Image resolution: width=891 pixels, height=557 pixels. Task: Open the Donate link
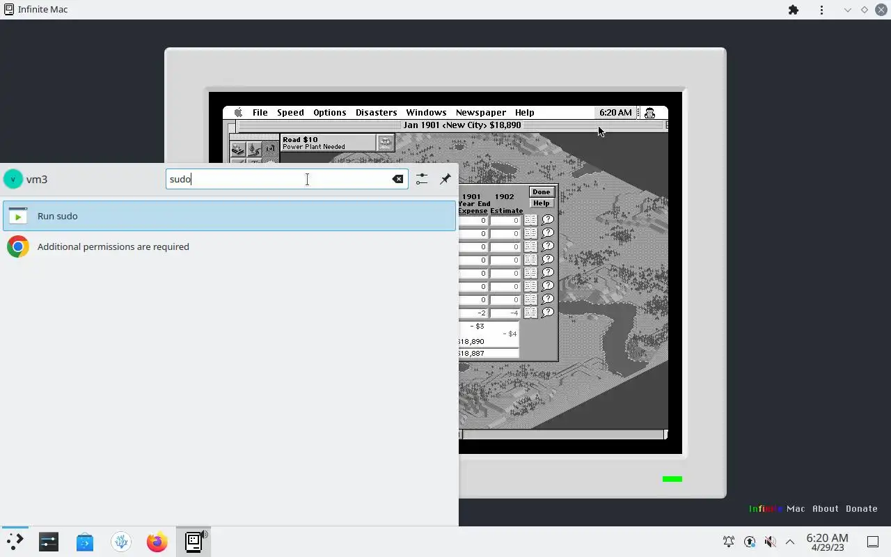(x=862, y=509)
